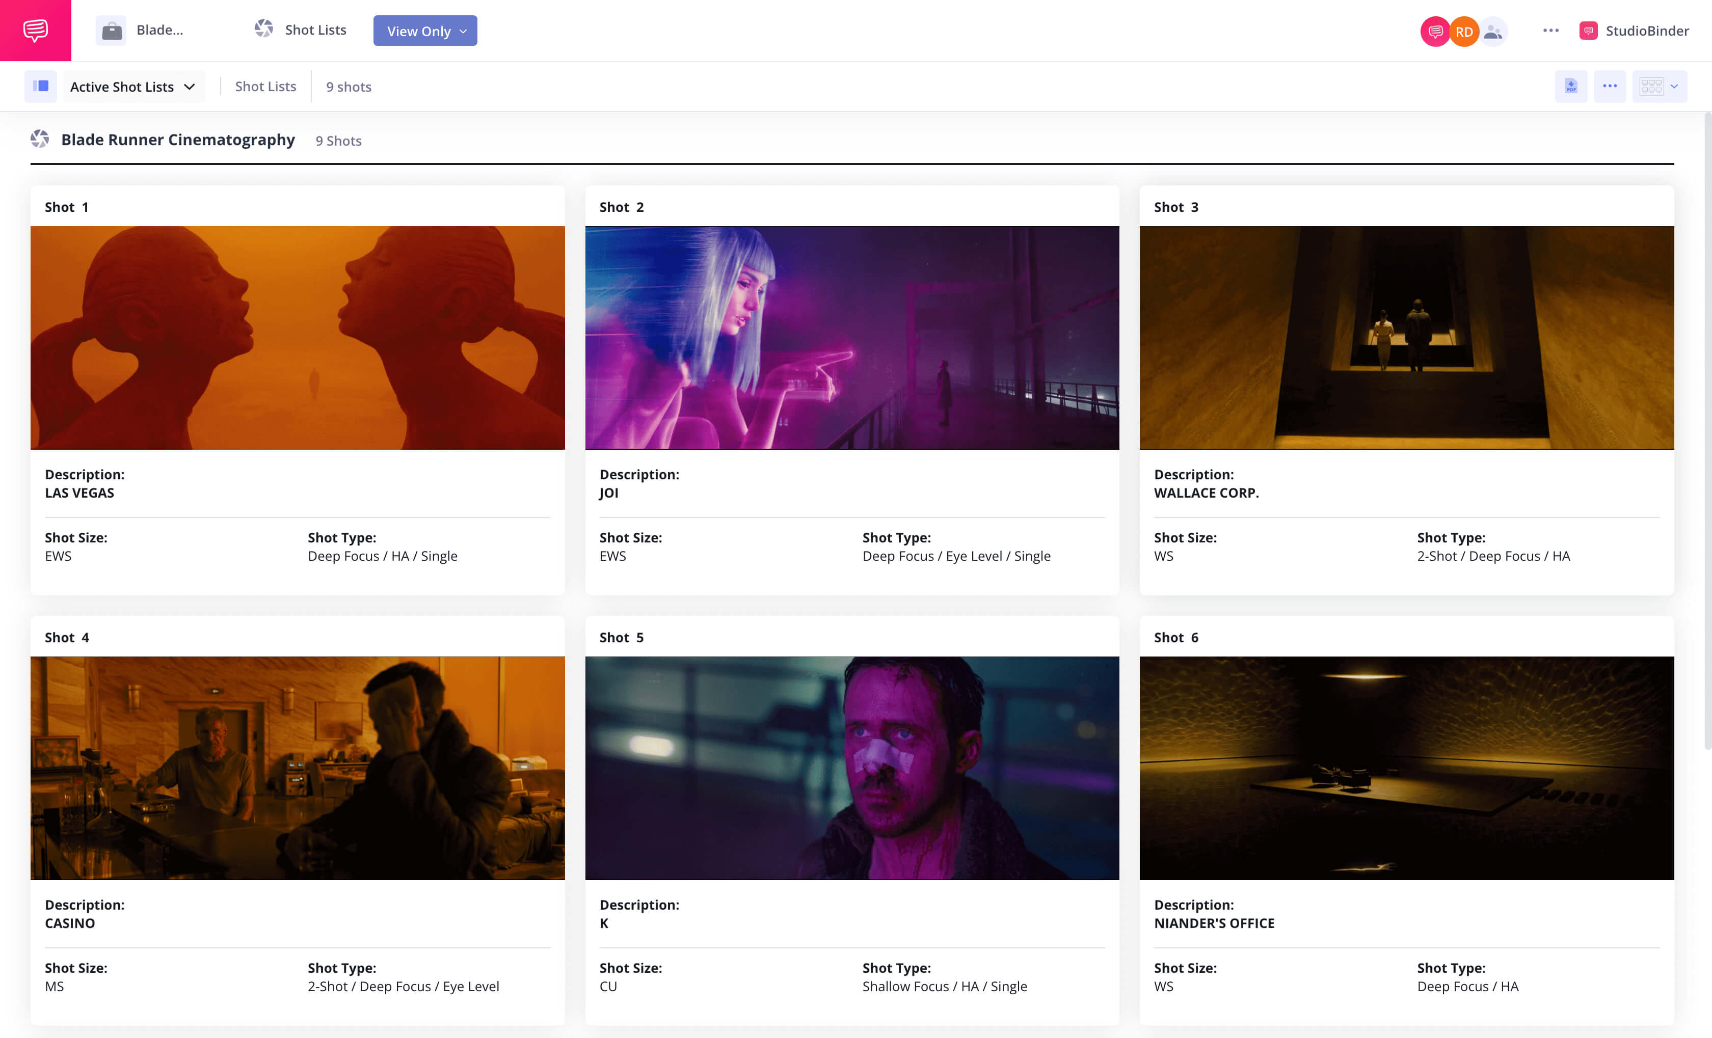The image size is (1712, 1038).
Task: Open the grid view layout dropdown
Action: tap(1659, 86)
